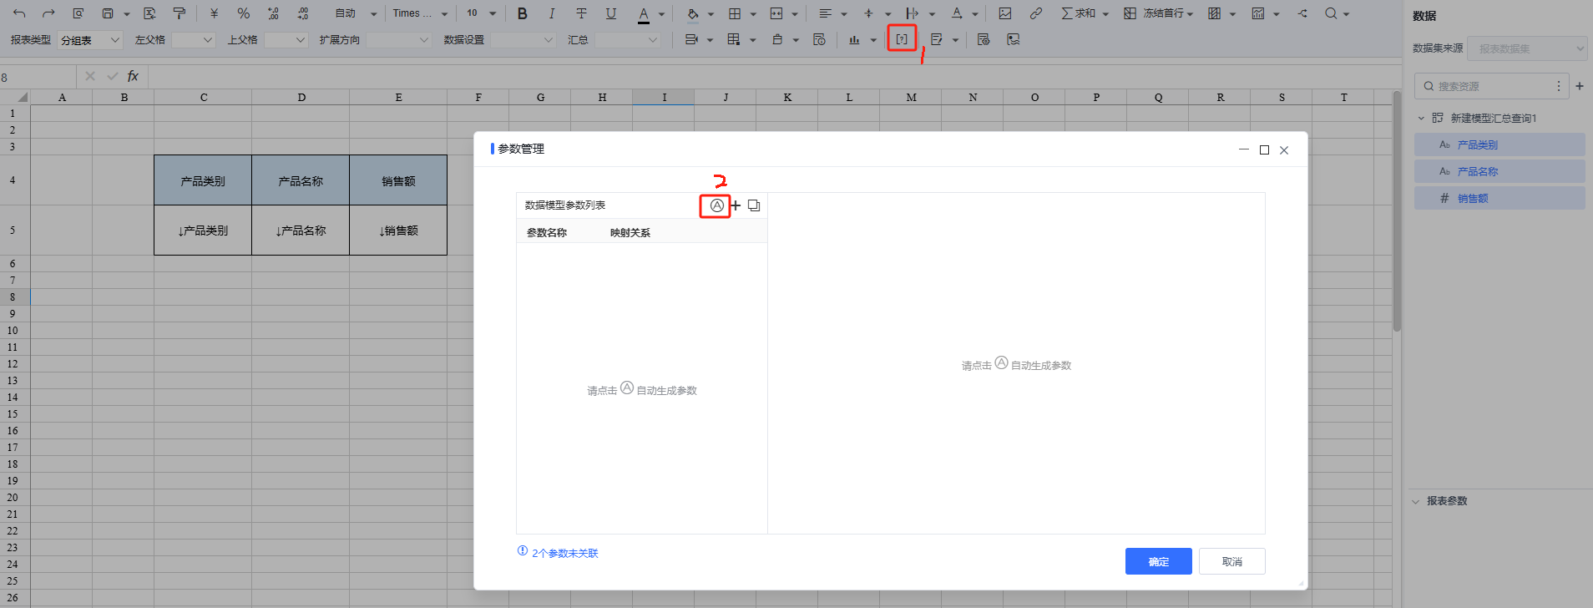Click the increase decimal places icon
Image resolution: width=1593 pixels, height=608 pixels.
273,13
